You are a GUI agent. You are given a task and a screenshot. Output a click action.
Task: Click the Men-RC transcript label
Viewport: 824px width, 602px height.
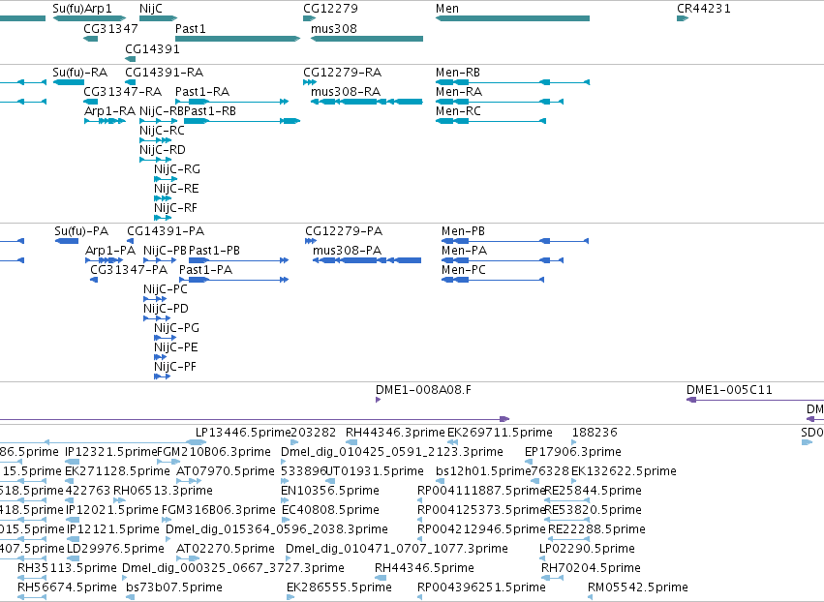458,111
